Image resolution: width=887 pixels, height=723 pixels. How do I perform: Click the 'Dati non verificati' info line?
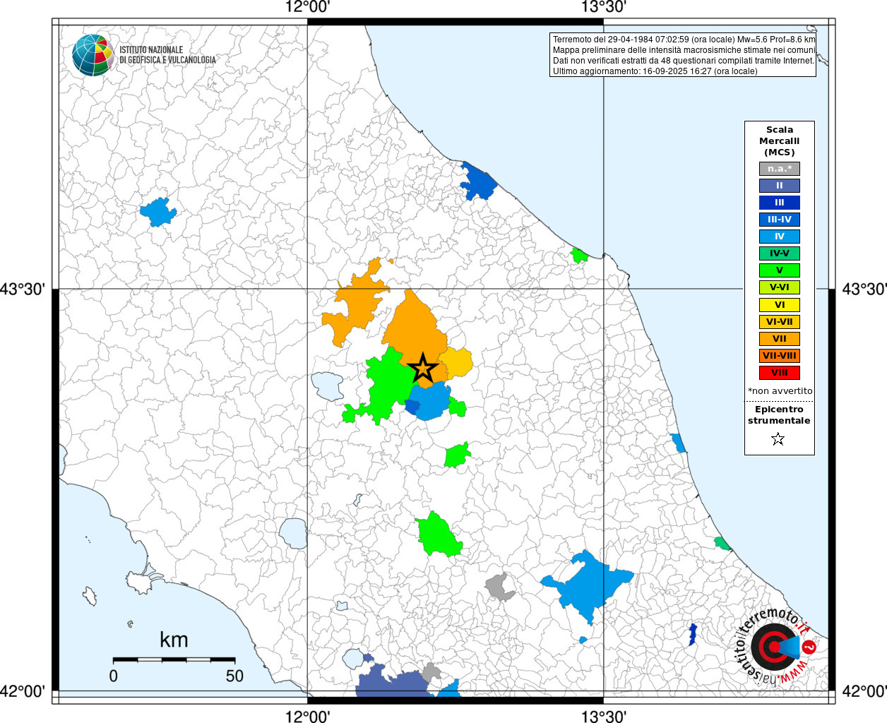(683, 61)
